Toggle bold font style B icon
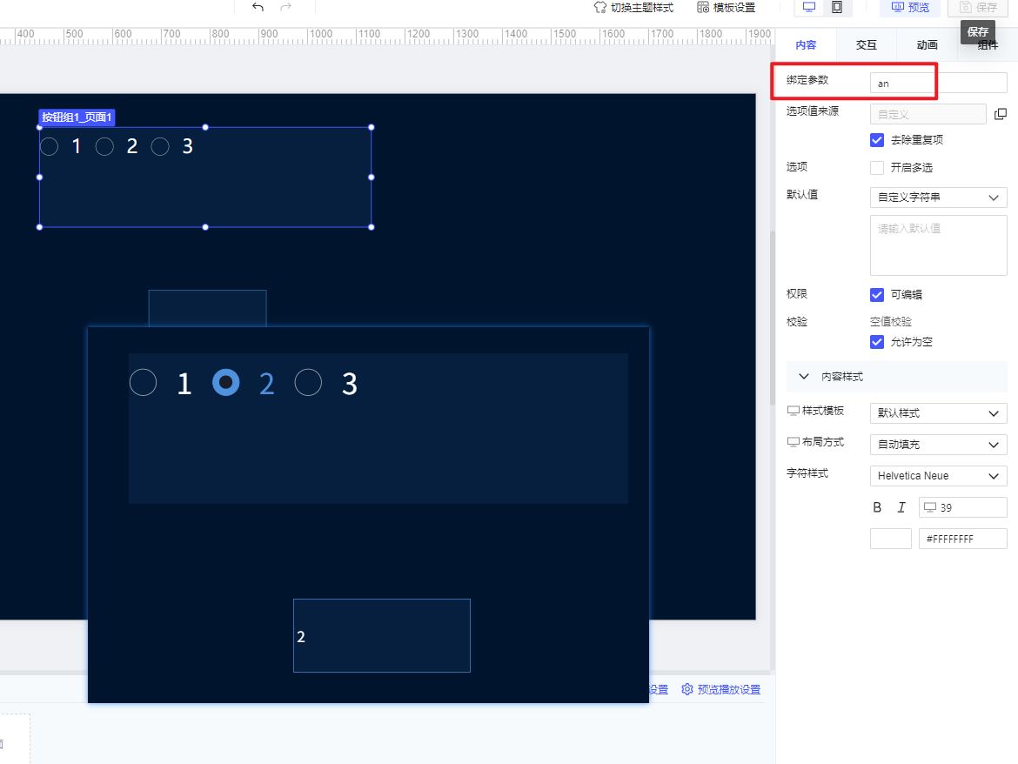The image size is (1018, 764). (x=877, y=507)
